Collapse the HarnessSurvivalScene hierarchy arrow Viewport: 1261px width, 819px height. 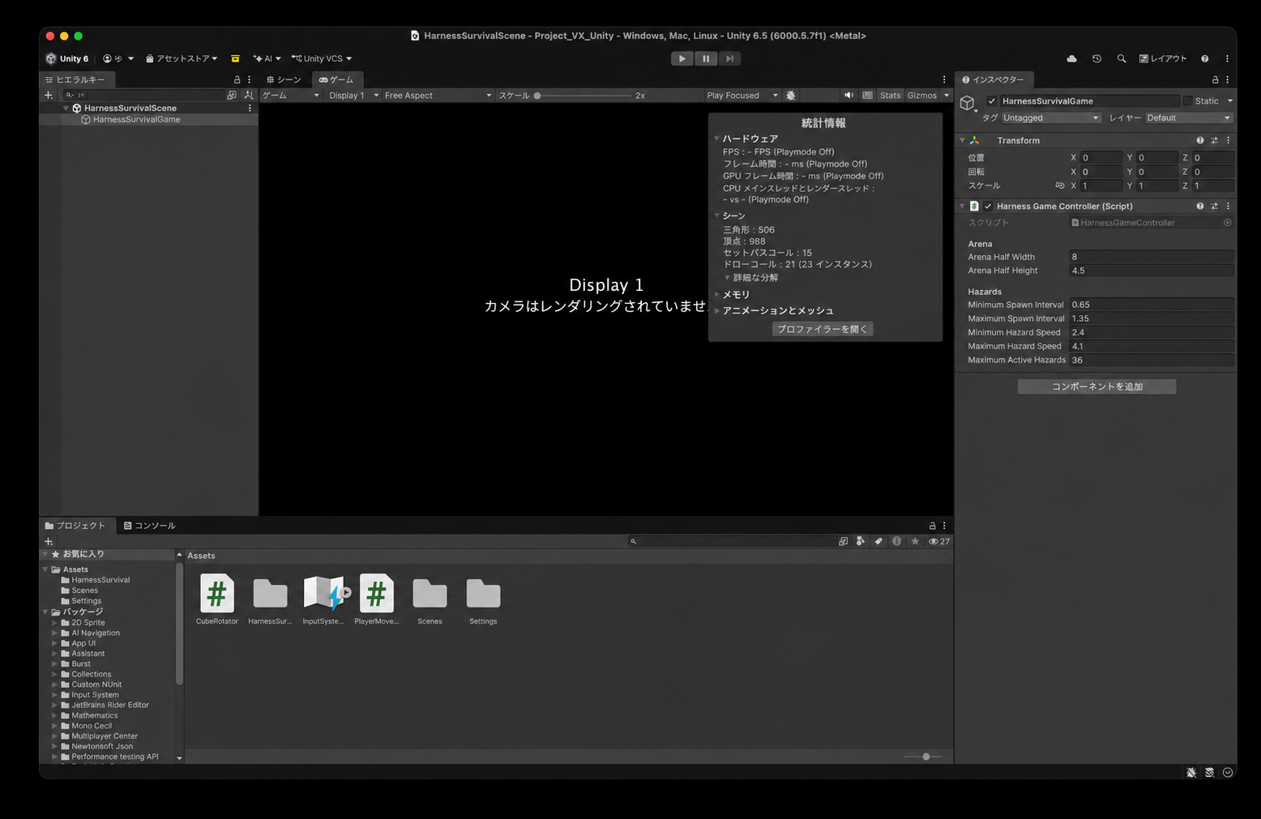click(66, 108)
